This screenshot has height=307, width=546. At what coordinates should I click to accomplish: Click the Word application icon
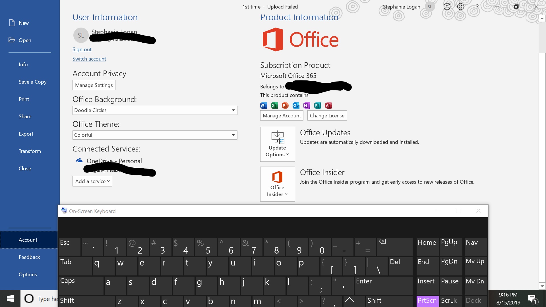pyautogui.click(x=263, y=105)
